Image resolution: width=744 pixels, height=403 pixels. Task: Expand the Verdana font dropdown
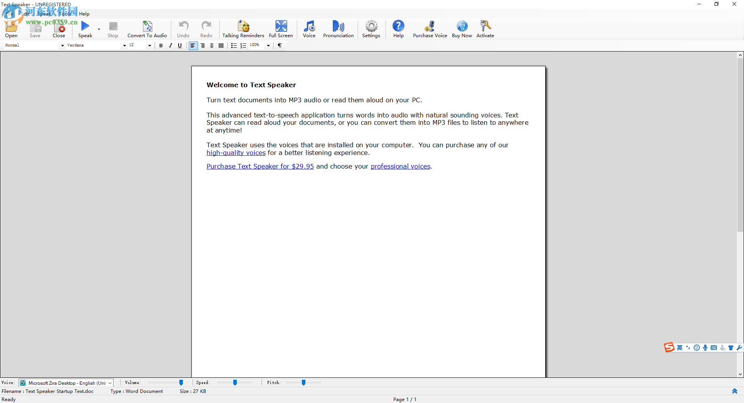pyautogui.click(x=124, y=46)
